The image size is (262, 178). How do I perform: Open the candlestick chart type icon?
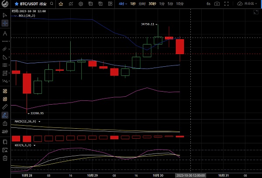coord(60,4)
